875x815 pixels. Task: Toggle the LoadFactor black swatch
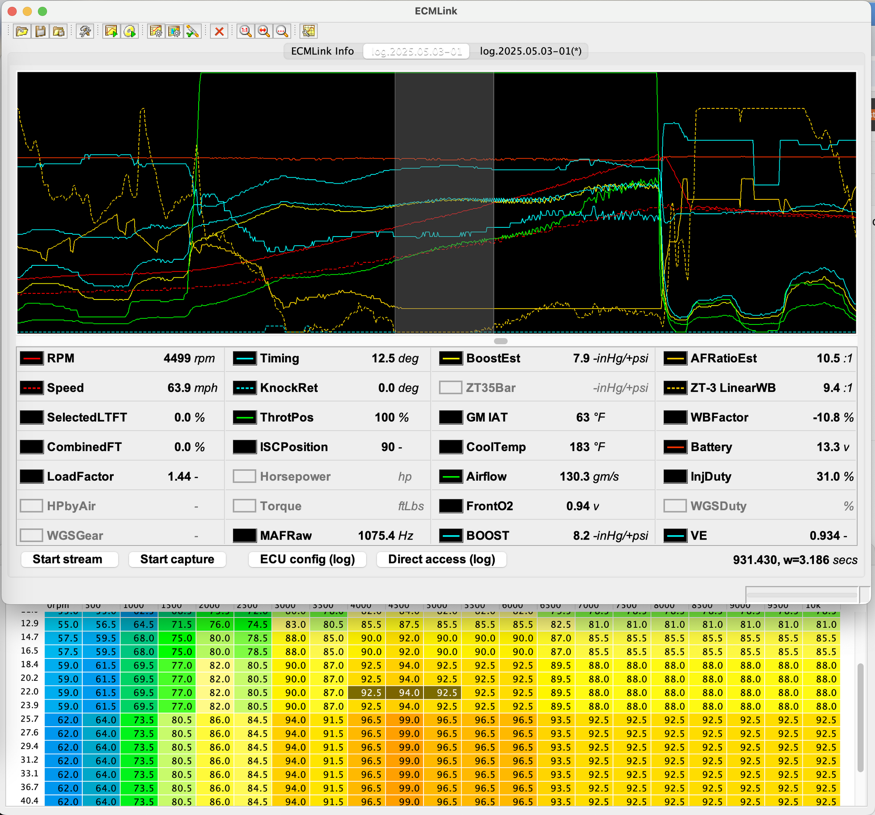coord(31,476)
